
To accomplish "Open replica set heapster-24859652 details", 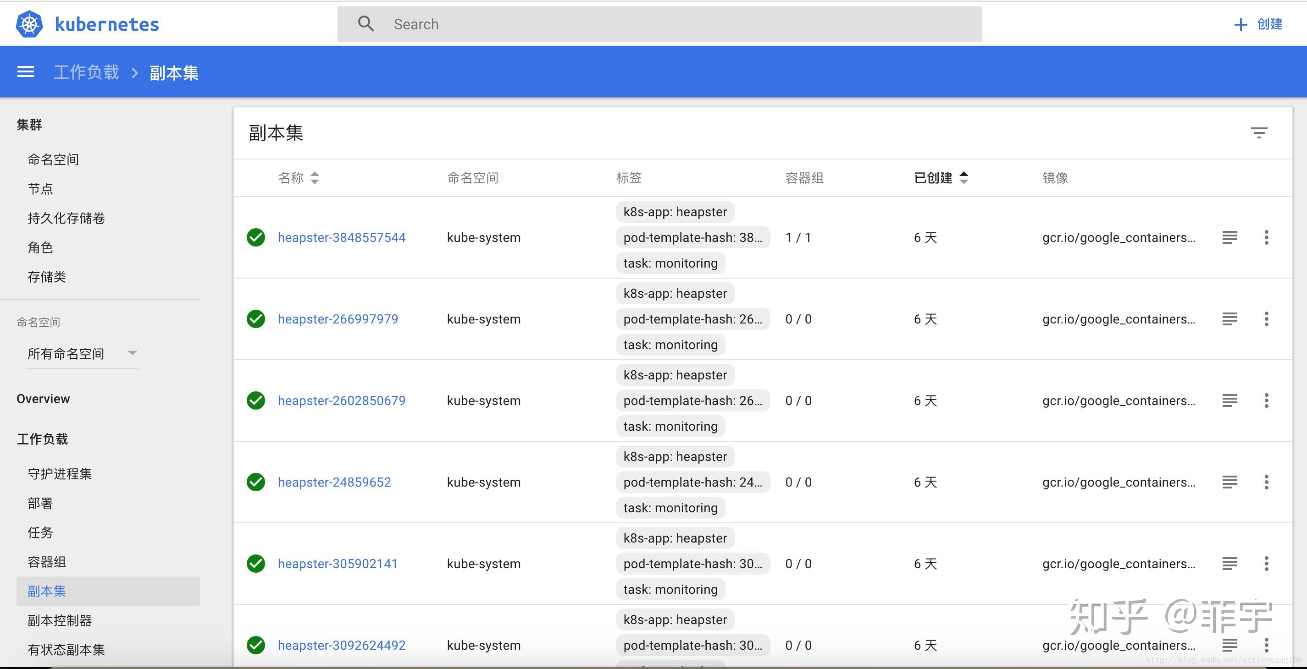I will 334,482.
